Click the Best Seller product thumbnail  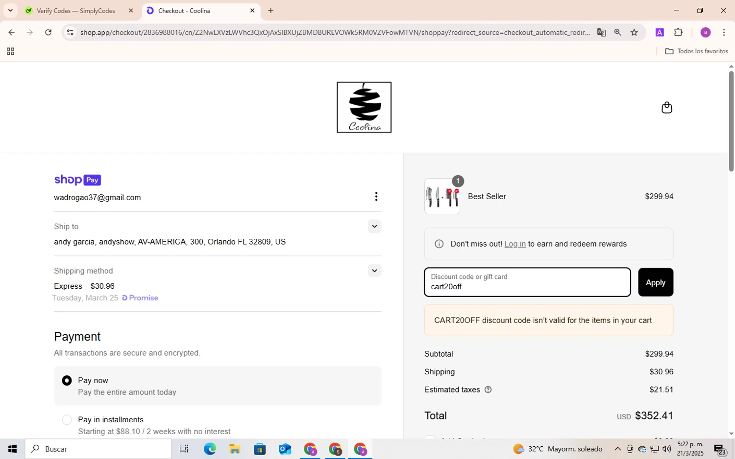(x=442, y=196)
